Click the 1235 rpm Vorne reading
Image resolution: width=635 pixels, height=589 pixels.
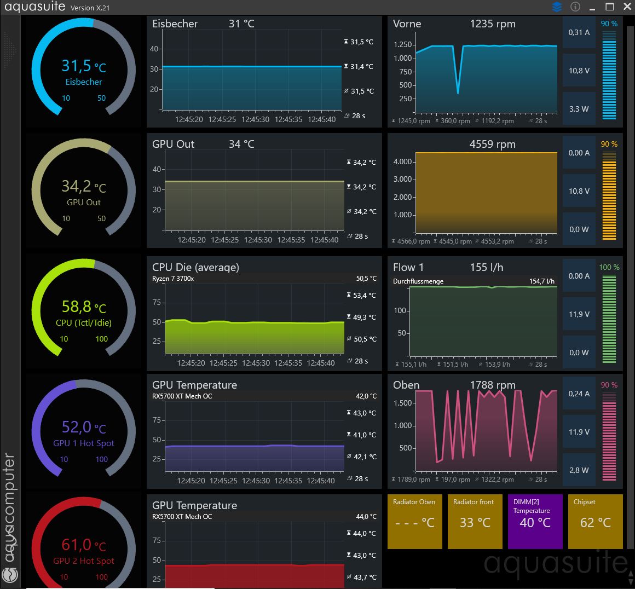pos(493,24)
